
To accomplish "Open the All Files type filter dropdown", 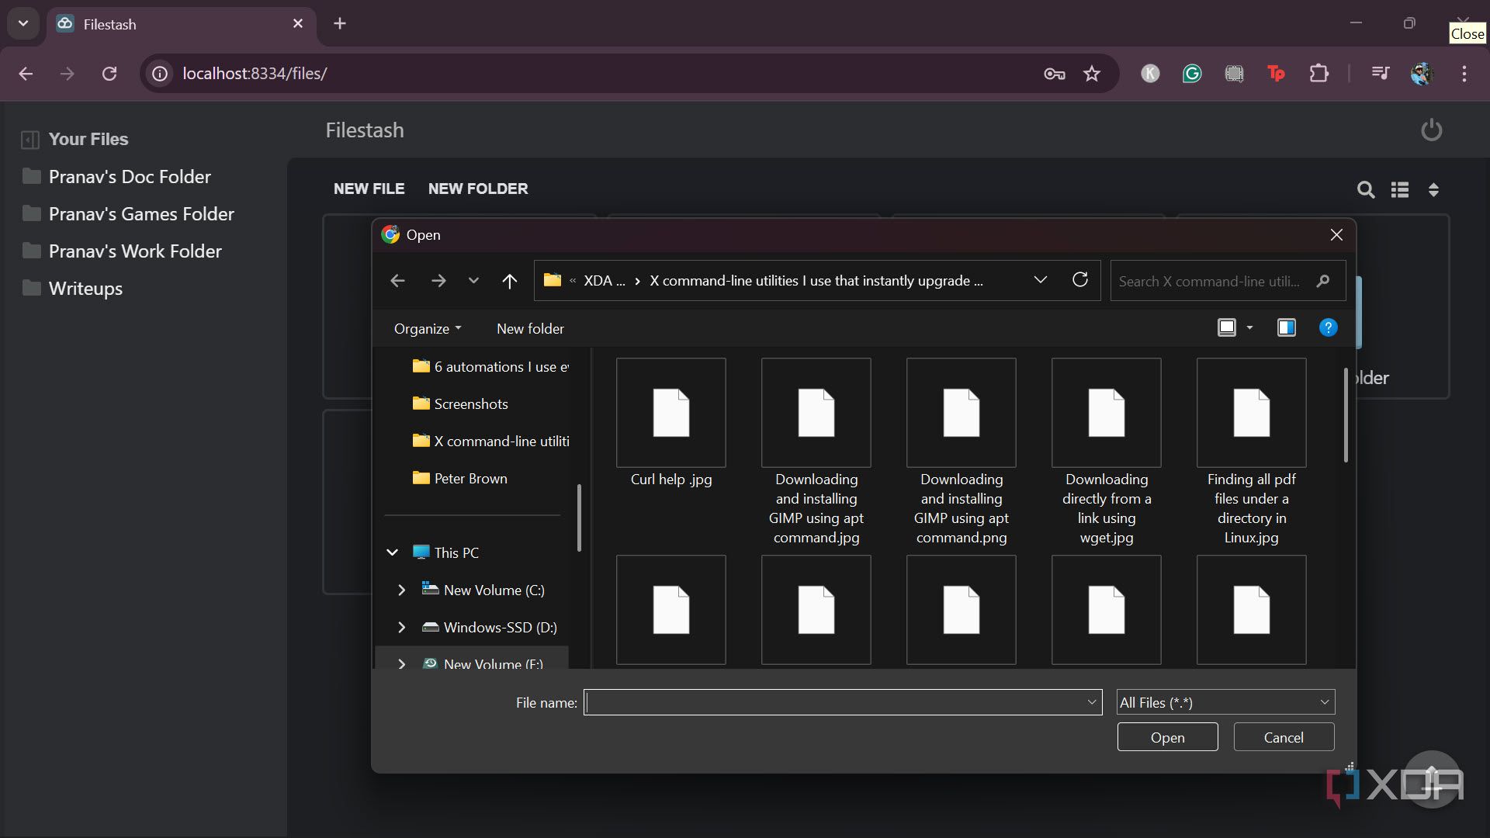I will [x=1225, y=702].
